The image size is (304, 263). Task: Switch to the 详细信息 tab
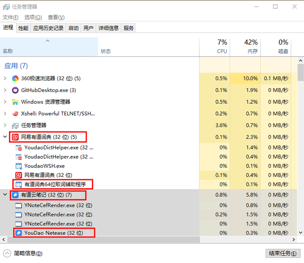point(108,28)
